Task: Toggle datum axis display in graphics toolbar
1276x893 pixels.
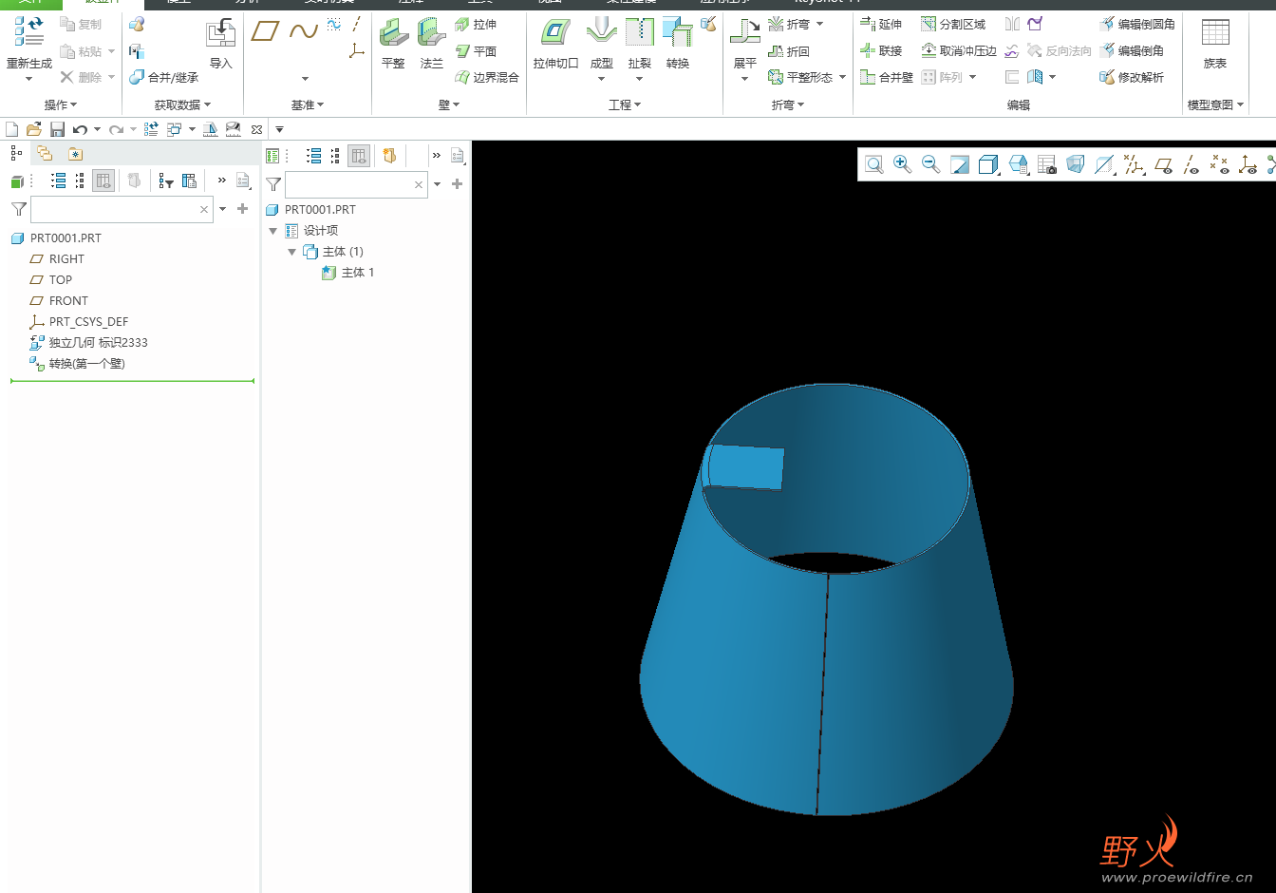Action: 1192,164
